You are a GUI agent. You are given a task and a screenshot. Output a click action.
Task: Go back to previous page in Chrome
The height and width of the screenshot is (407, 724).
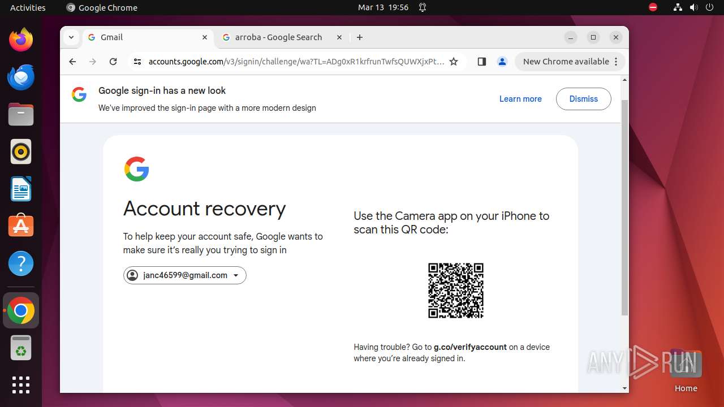(x=72, y=62)
